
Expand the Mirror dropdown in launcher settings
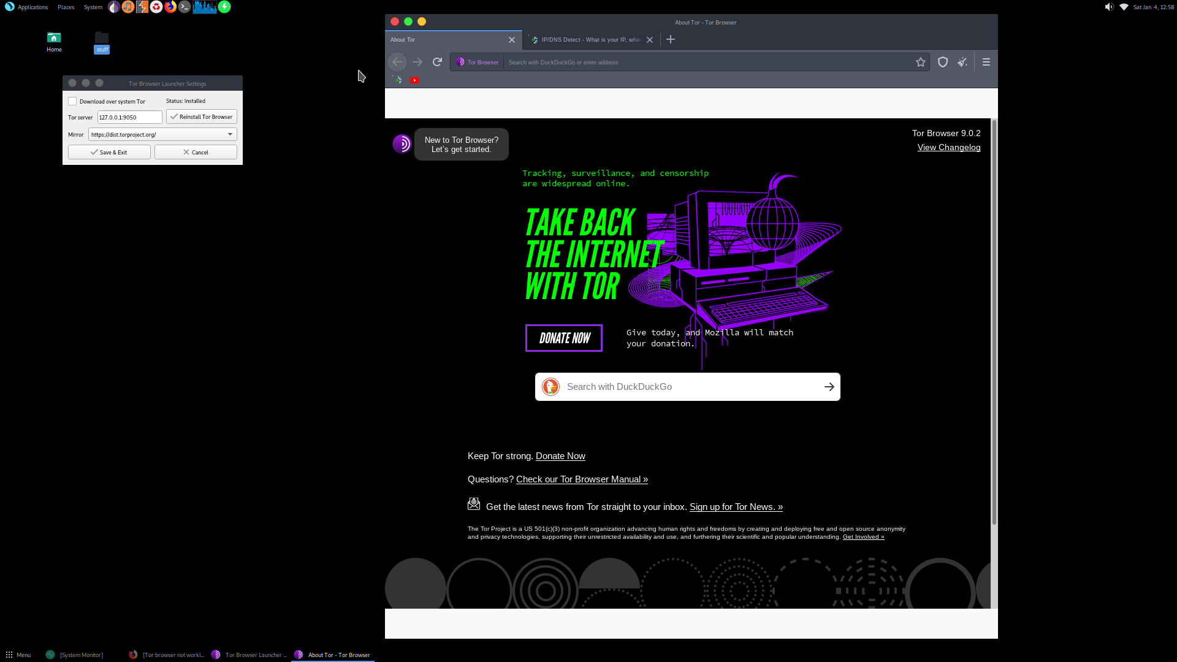click(x=162, y=134)
